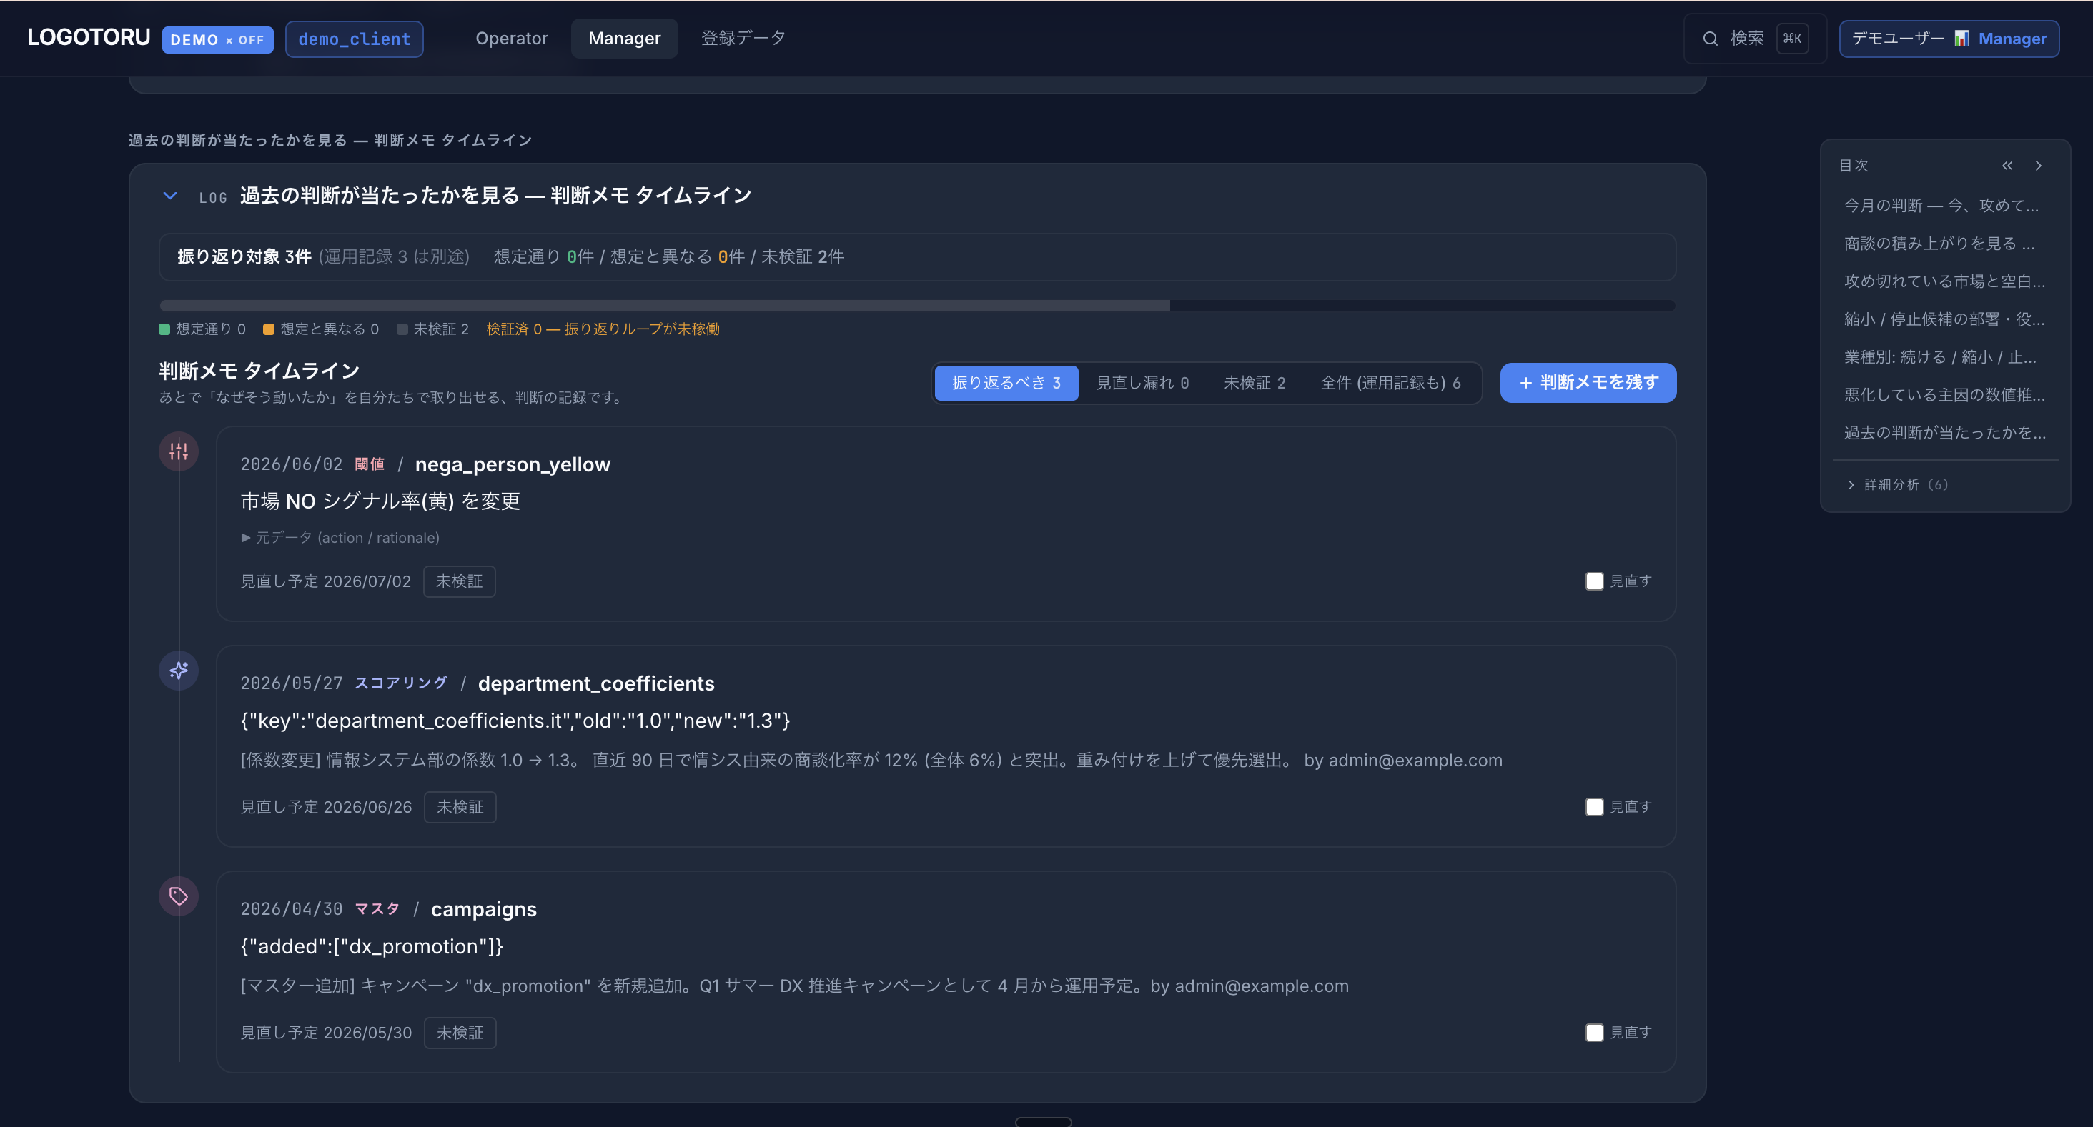The image size is (2093, 1127).
Task: Open the 検索 search box
Action: pos(1754,38)
